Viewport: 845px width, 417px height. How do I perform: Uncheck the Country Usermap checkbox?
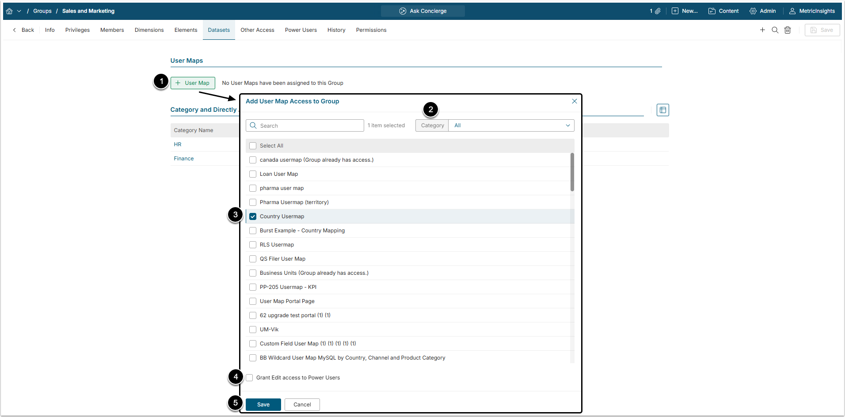click(x=253, y=216)
